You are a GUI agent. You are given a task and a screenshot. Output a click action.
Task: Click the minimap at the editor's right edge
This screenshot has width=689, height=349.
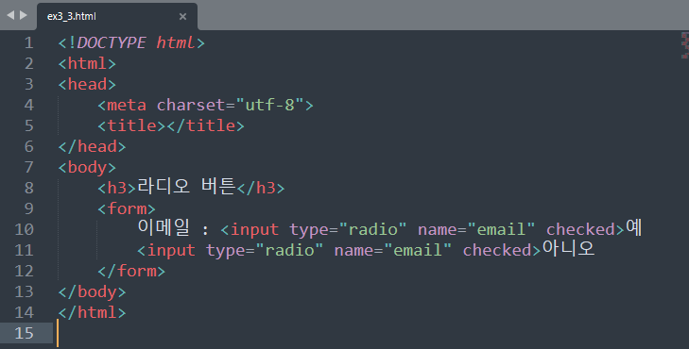click(684, 45)
